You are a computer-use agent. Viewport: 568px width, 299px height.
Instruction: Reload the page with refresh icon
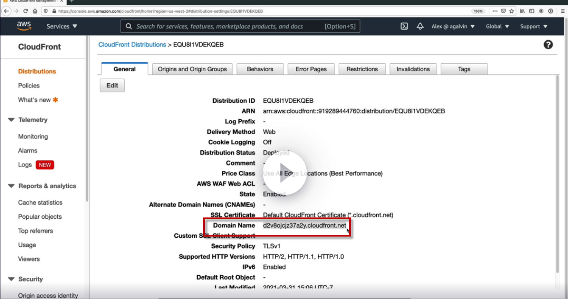[x=26, y=11]
